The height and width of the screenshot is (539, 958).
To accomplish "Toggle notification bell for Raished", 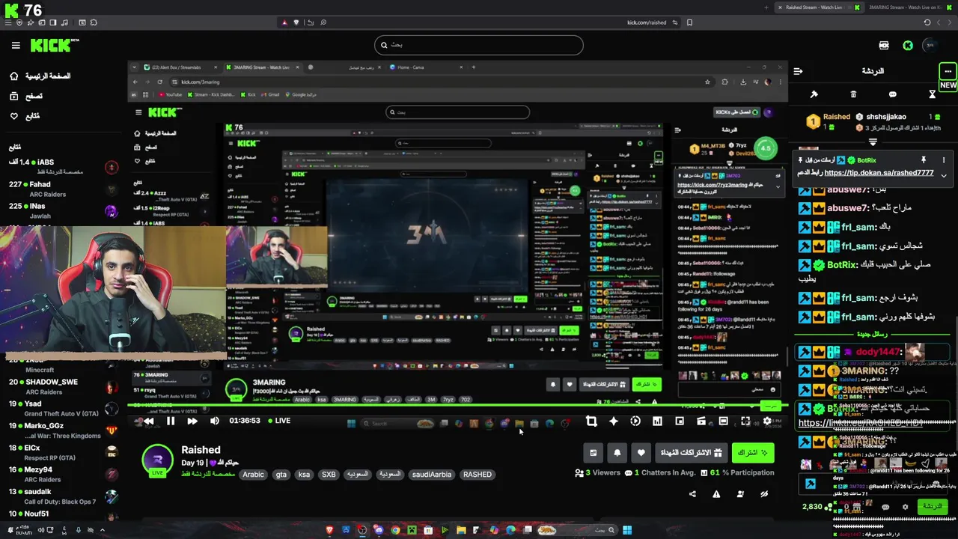I will (617, 453).
